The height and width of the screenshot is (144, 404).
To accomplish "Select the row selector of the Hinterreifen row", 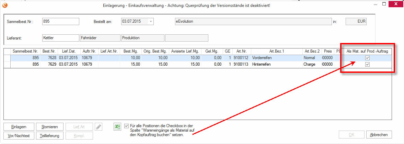I will coord(7,64).
